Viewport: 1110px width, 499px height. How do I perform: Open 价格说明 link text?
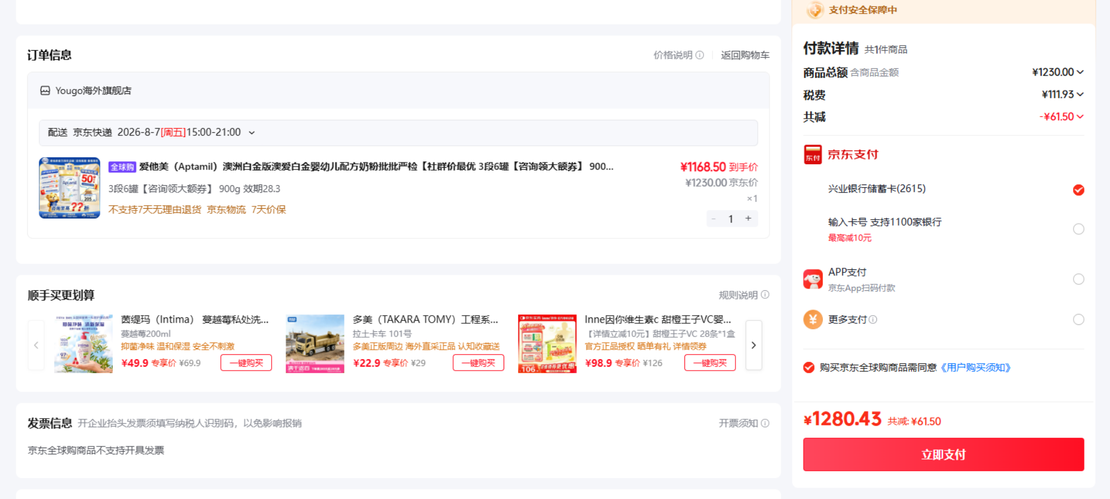(673, 55)
